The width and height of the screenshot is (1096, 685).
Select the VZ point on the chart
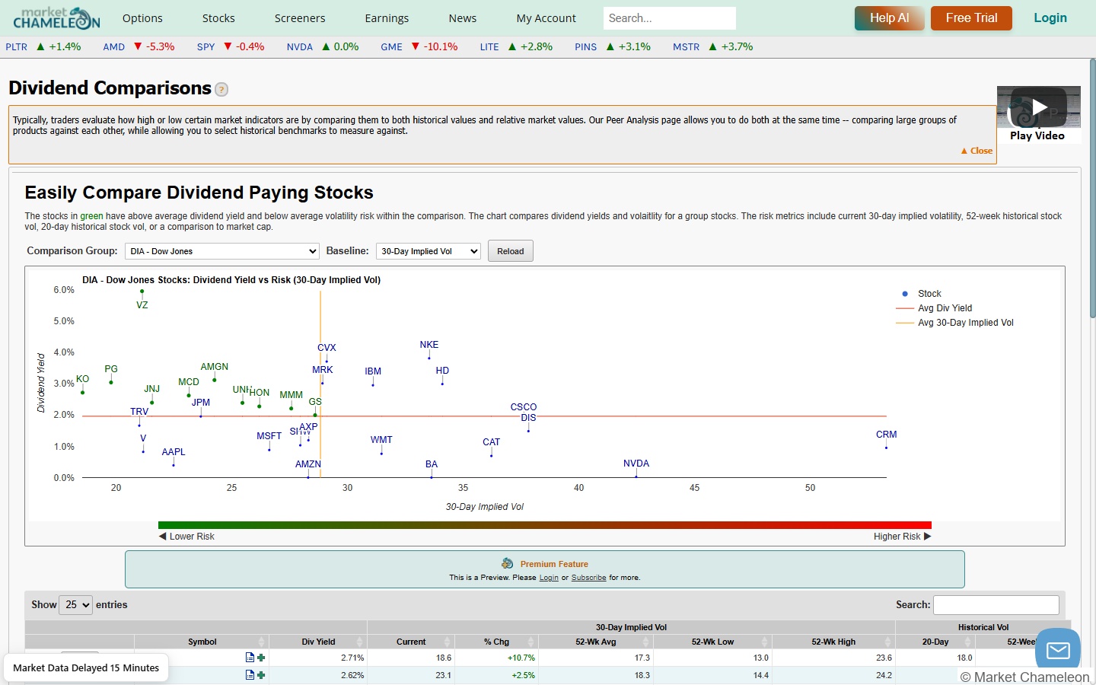[x=142, y=292]
